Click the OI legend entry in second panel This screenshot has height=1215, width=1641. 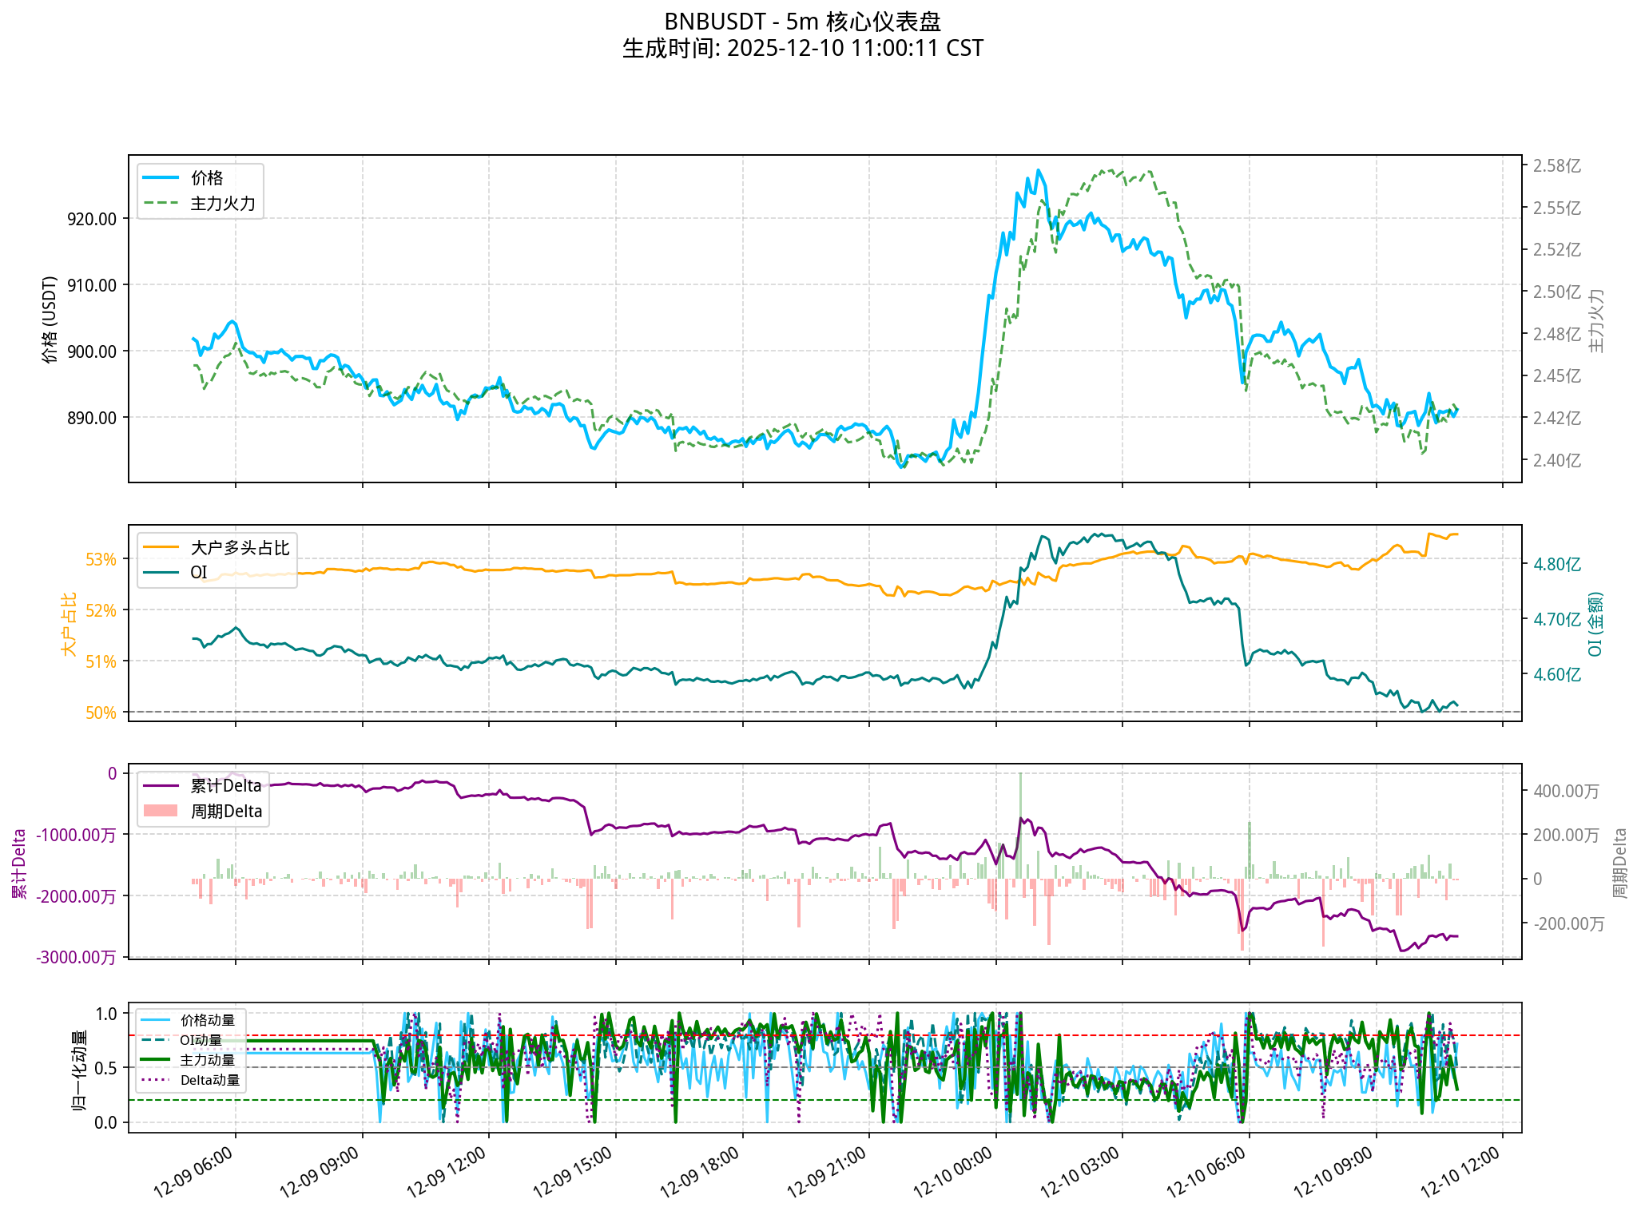click(x=198, y=572)
